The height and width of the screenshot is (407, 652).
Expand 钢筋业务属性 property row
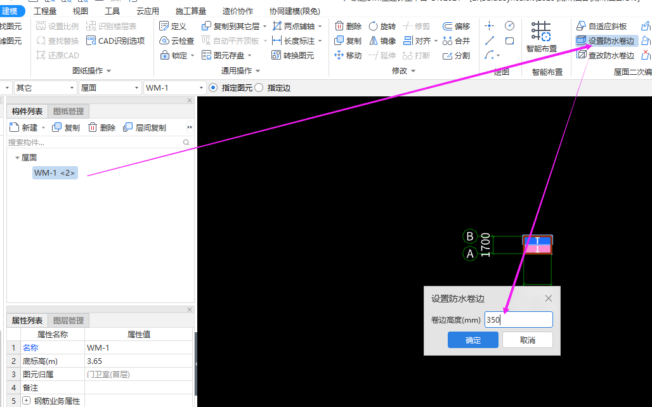(x=26, y=401)
